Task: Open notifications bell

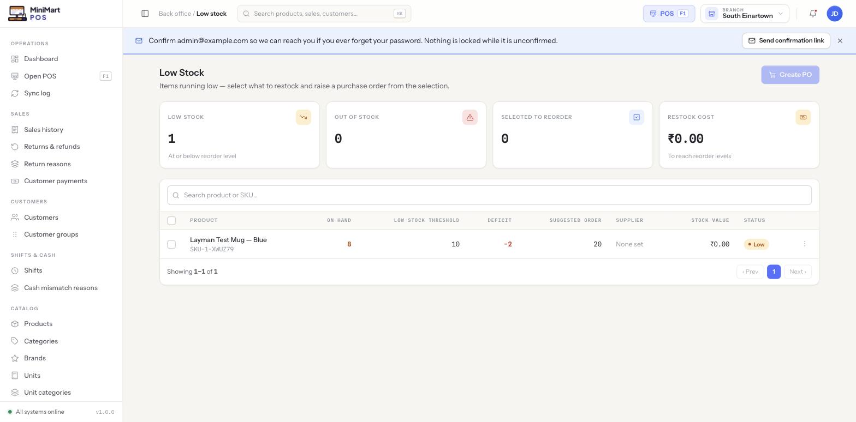Action: coord(813,14)
